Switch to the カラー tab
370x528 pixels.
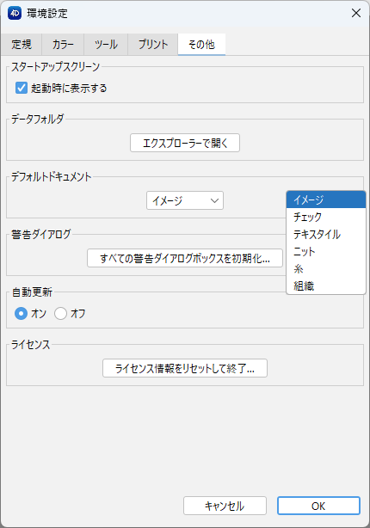pos(63,45)
